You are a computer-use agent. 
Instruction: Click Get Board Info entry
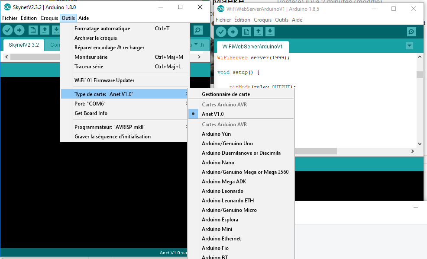click(x=125, y=113)
